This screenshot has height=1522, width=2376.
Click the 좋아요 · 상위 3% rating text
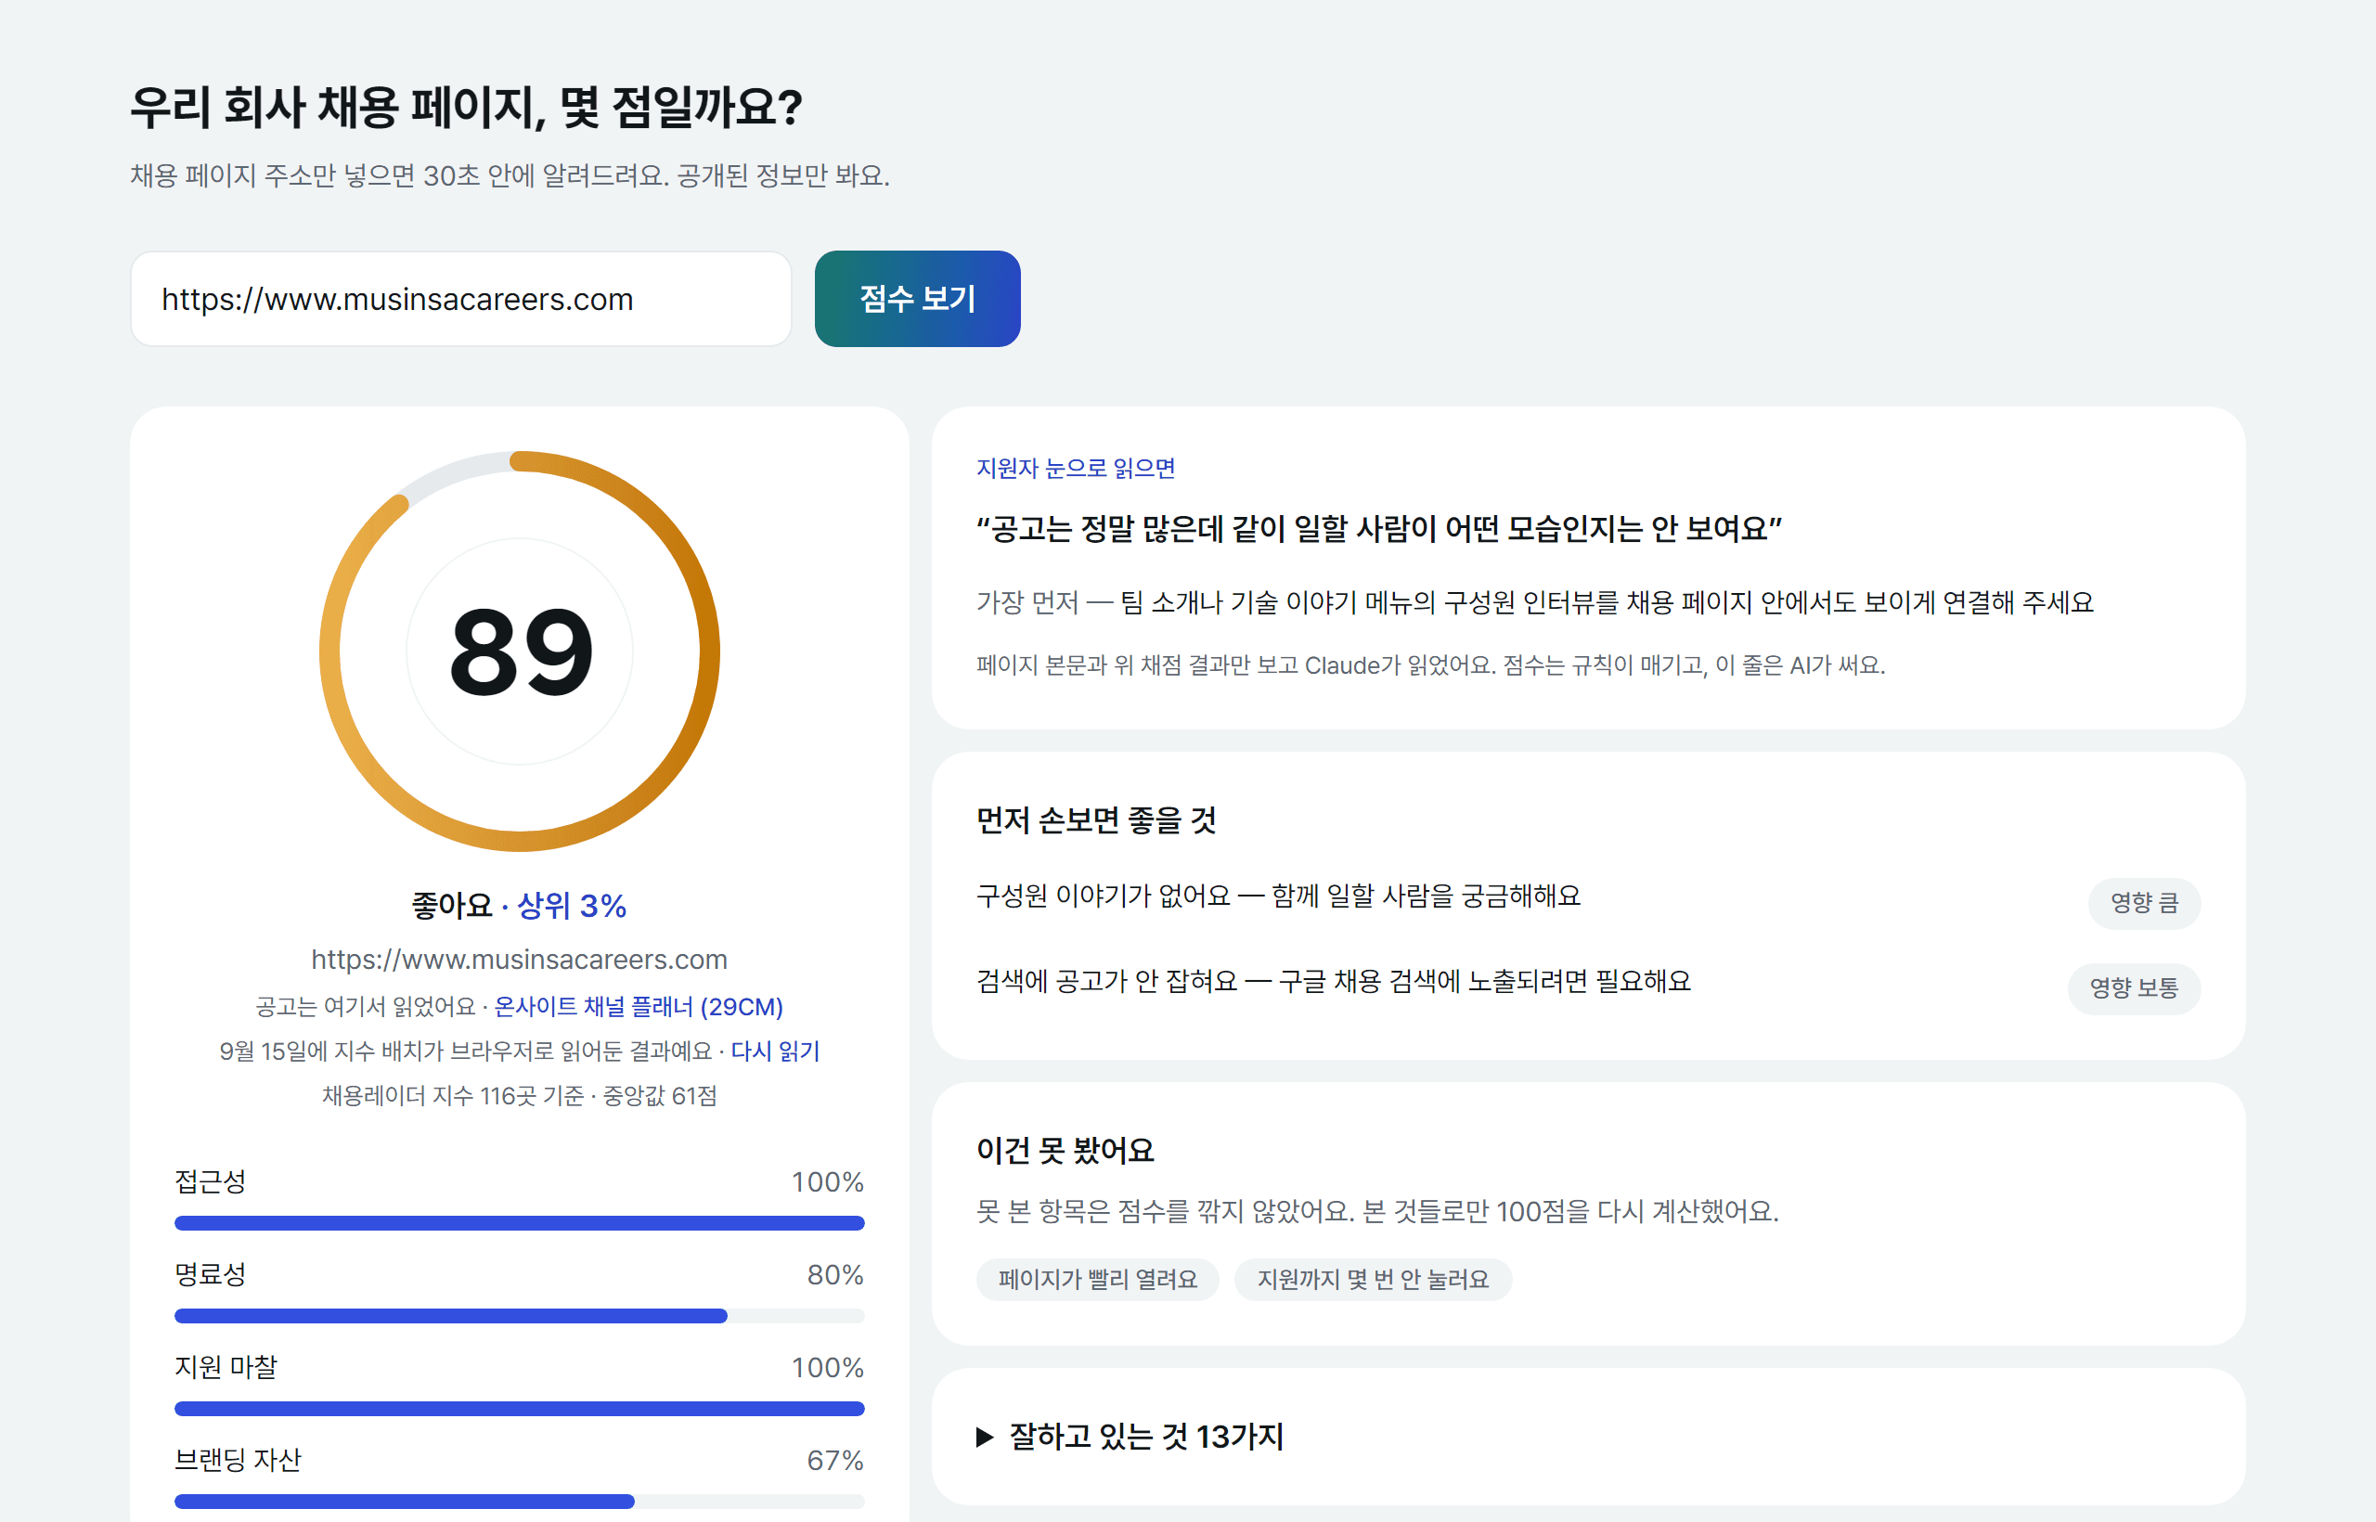click(520, 905)
